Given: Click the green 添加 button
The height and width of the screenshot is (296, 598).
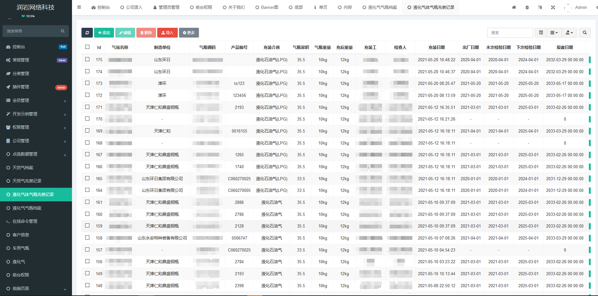Looking at the screenshot, I should 104,33.
